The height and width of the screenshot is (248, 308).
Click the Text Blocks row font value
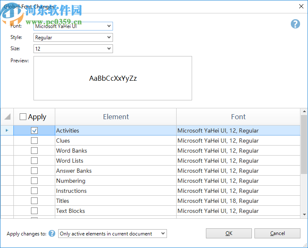click(x=238, y=211)
